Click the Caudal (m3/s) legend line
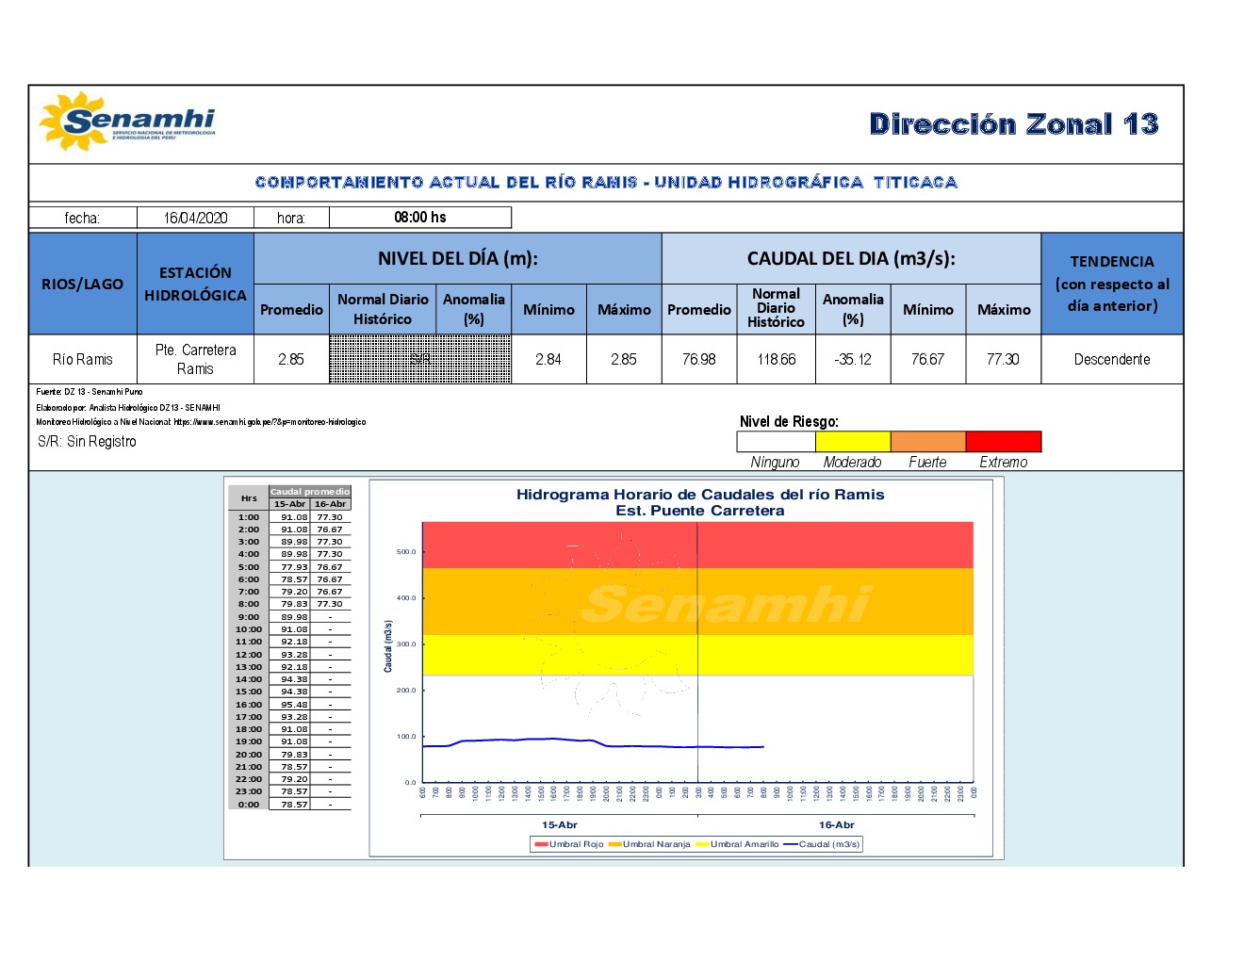 pyautogui.click(x=790, y=844)
